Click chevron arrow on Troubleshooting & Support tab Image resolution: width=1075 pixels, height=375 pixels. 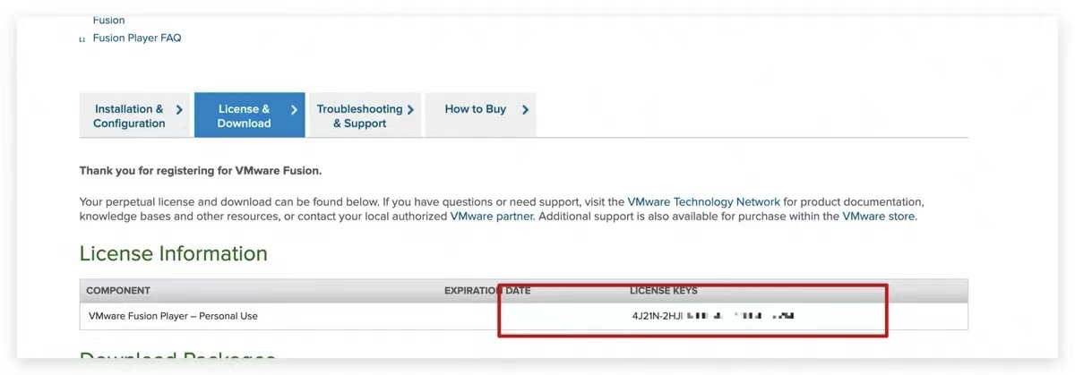(x=410, y=109)
